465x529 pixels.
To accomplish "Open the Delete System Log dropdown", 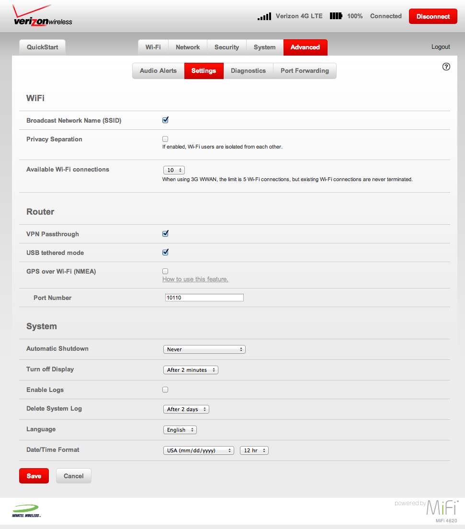I will click(x=186, y=409).
